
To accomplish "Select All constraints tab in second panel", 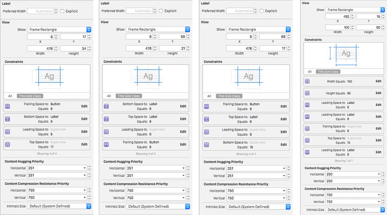I will (x=109, y=96).
